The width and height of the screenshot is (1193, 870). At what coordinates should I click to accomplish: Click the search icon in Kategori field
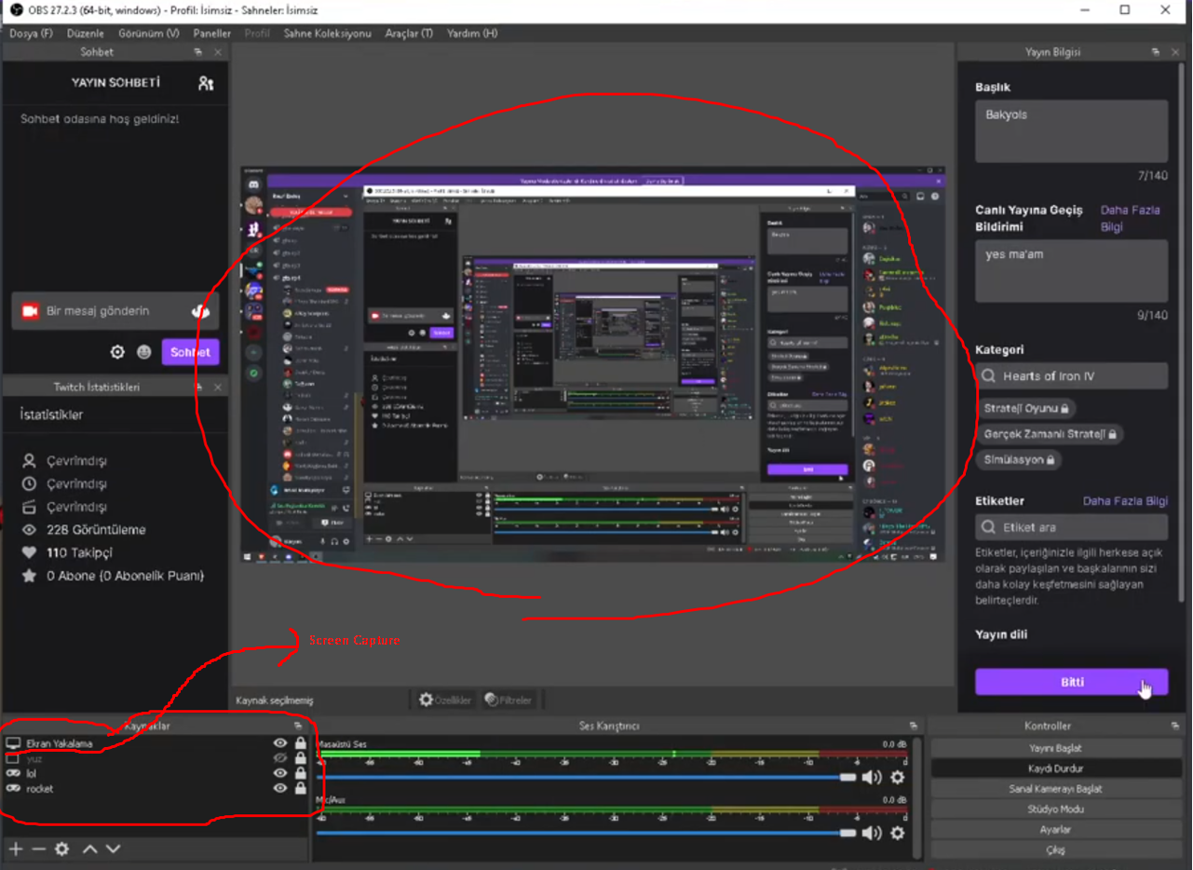click(989, 376)
